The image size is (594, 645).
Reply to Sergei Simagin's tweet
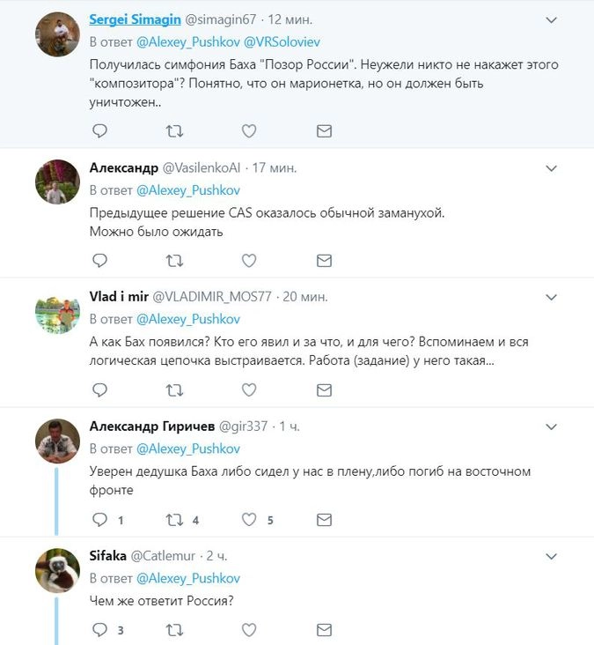point(99,131)
